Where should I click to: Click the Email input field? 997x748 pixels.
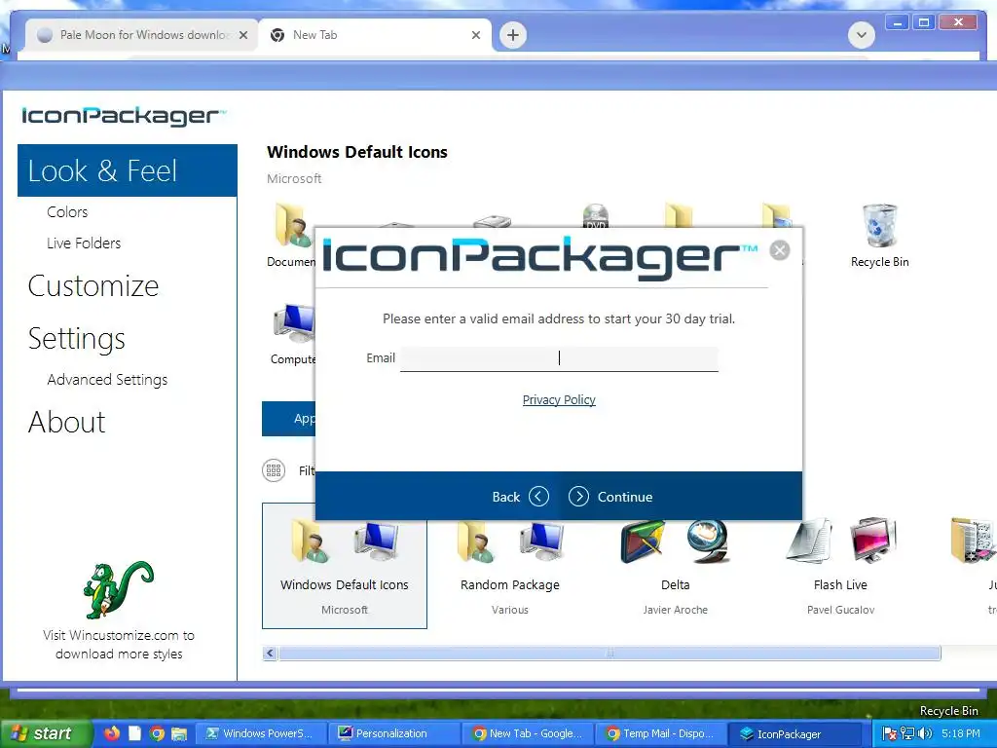tap(559, 358)
